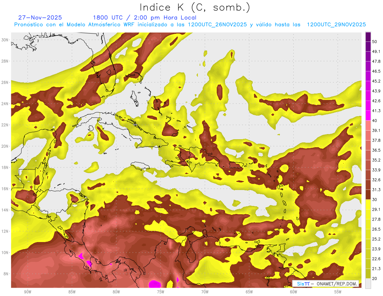
Task: Click the '20N' latitude label
Action: 5,146
